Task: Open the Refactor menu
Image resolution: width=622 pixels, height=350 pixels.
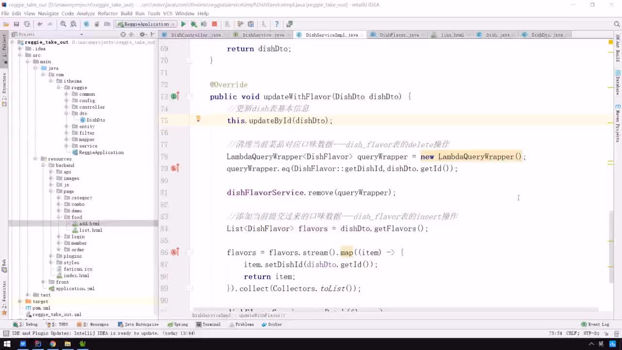Action: pyautogui.click(x=107, y=14)
